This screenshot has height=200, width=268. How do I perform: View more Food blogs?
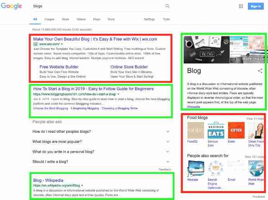coord(255,119)
